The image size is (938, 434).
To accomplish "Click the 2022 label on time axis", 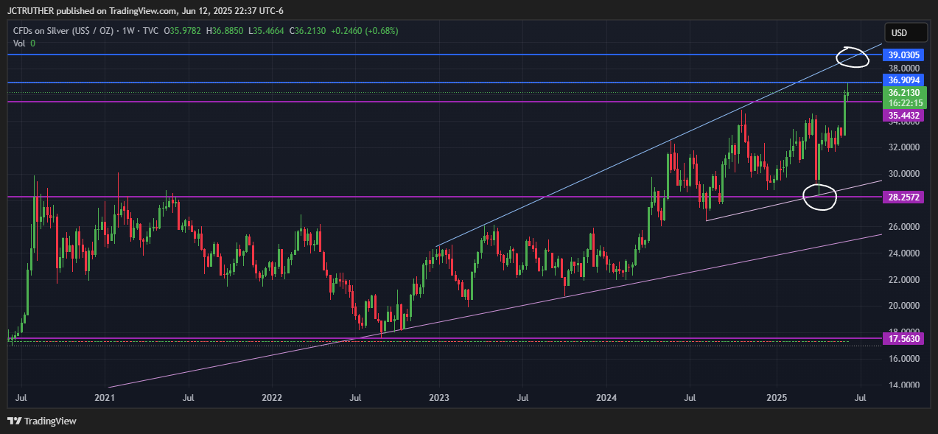I will (x=272, y=399).
